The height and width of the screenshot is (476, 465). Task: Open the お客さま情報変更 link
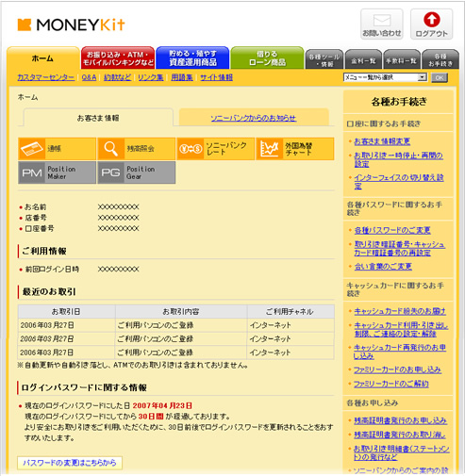tap(382, 141)
